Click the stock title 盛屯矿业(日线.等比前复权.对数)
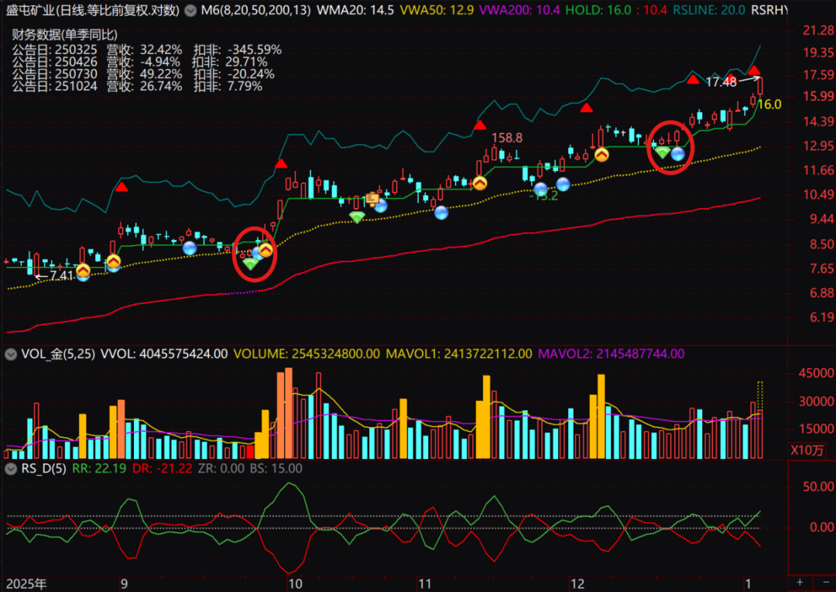This screenshot has height=592, width=836. pyautogui.click(x=93, y=10)
